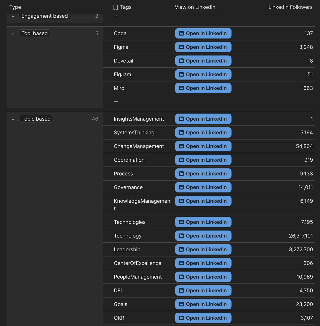This screenshot has width=320, height=326.
Task: Click Open in LinkedIn for Dovetail
Action: 203,61
